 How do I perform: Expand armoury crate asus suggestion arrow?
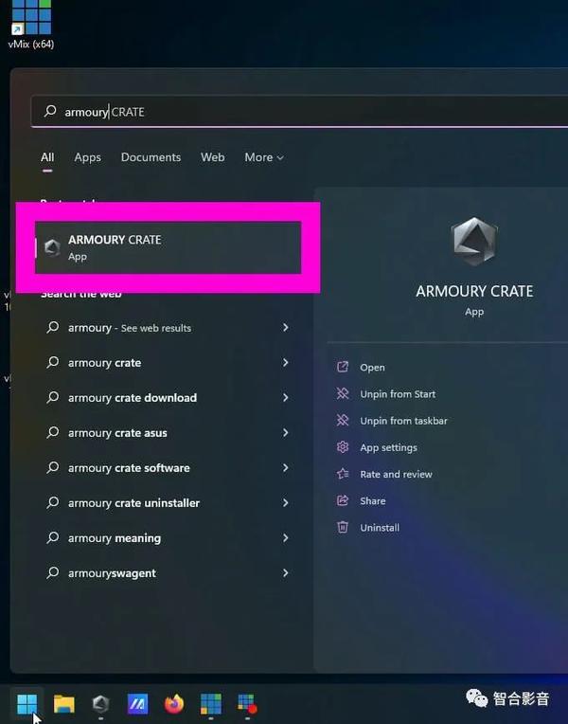[x=286, y=433]
